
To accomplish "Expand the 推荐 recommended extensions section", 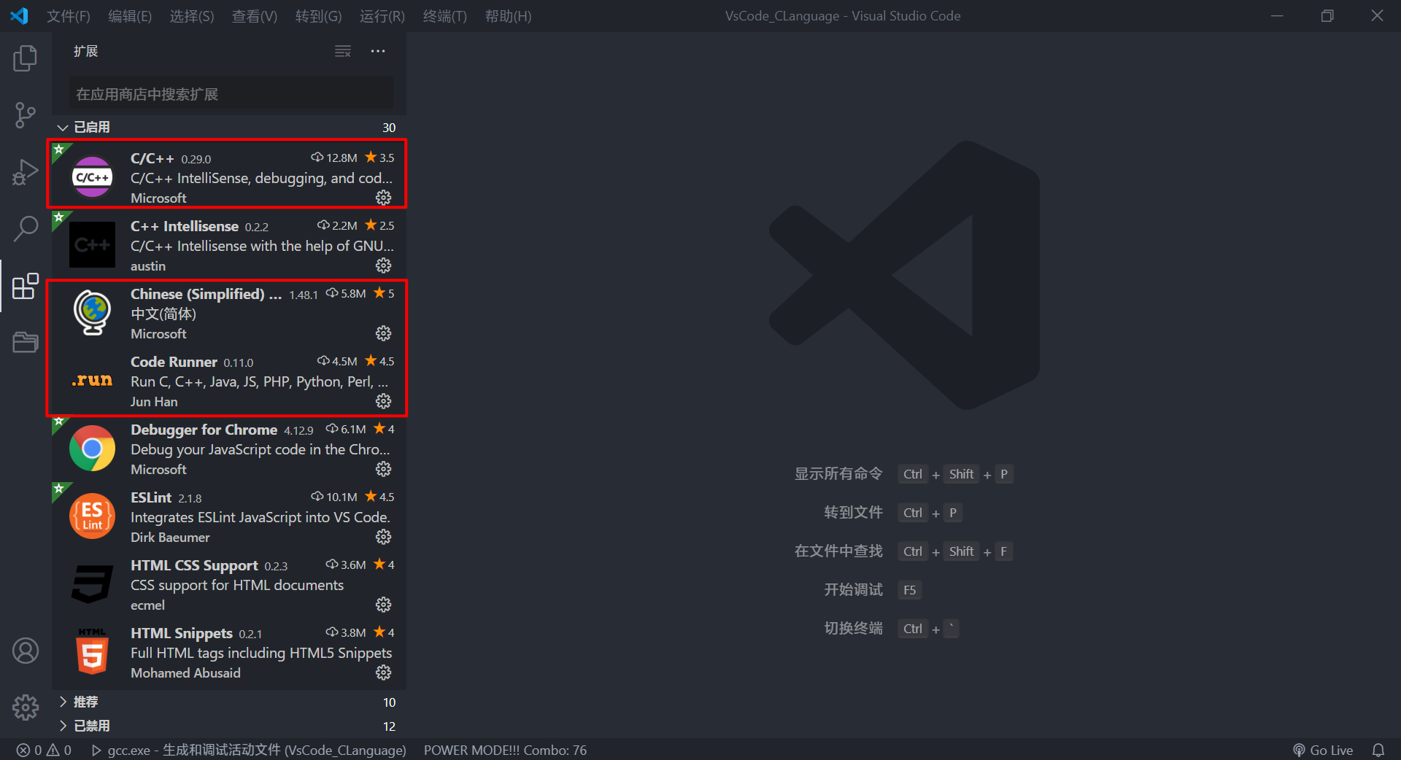I will [229, 702].
